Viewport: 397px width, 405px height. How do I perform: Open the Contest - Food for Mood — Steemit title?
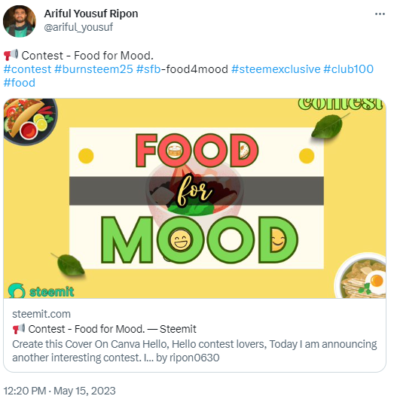click(105, 329)
